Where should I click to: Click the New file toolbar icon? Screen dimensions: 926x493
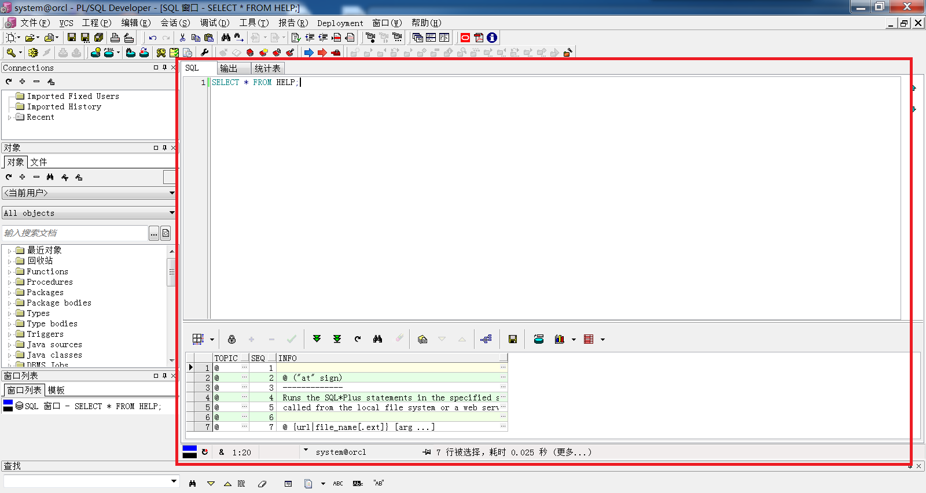point(10,38)
